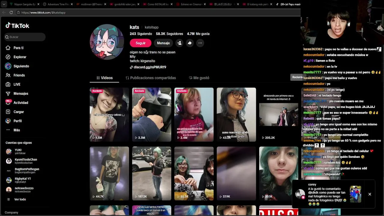This screenshot has height=216, width=384.
Task: Select the Videos tab
Action: pyautogui.click(x=104, y=78)
